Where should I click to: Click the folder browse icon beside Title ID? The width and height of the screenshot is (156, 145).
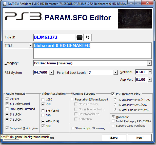coord(80,37)
